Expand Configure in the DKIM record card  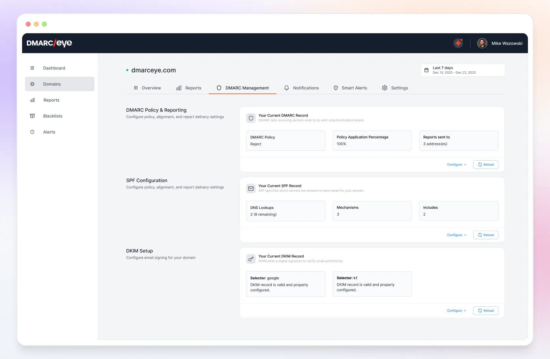[457, 311]
